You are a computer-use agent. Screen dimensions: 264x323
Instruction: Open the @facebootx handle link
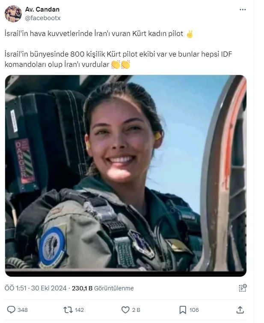coord(43,18)
